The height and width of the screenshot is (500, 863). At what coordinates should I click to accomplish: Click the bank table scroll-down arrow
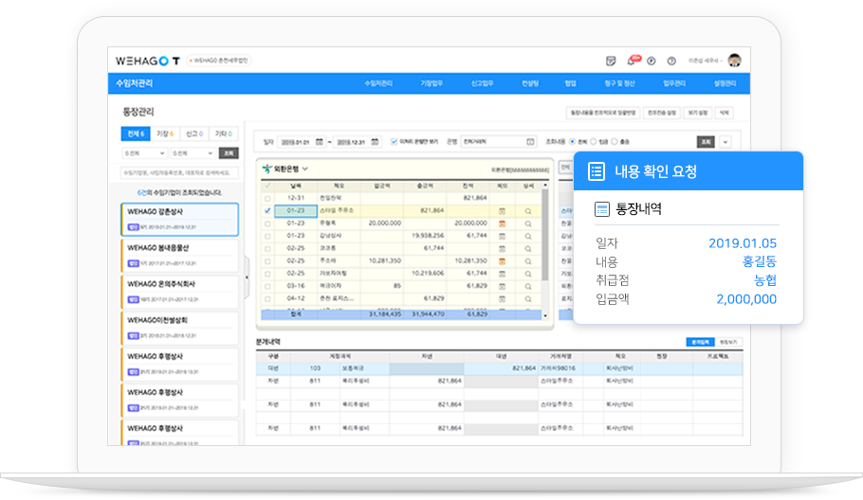(x=545, y=315)
